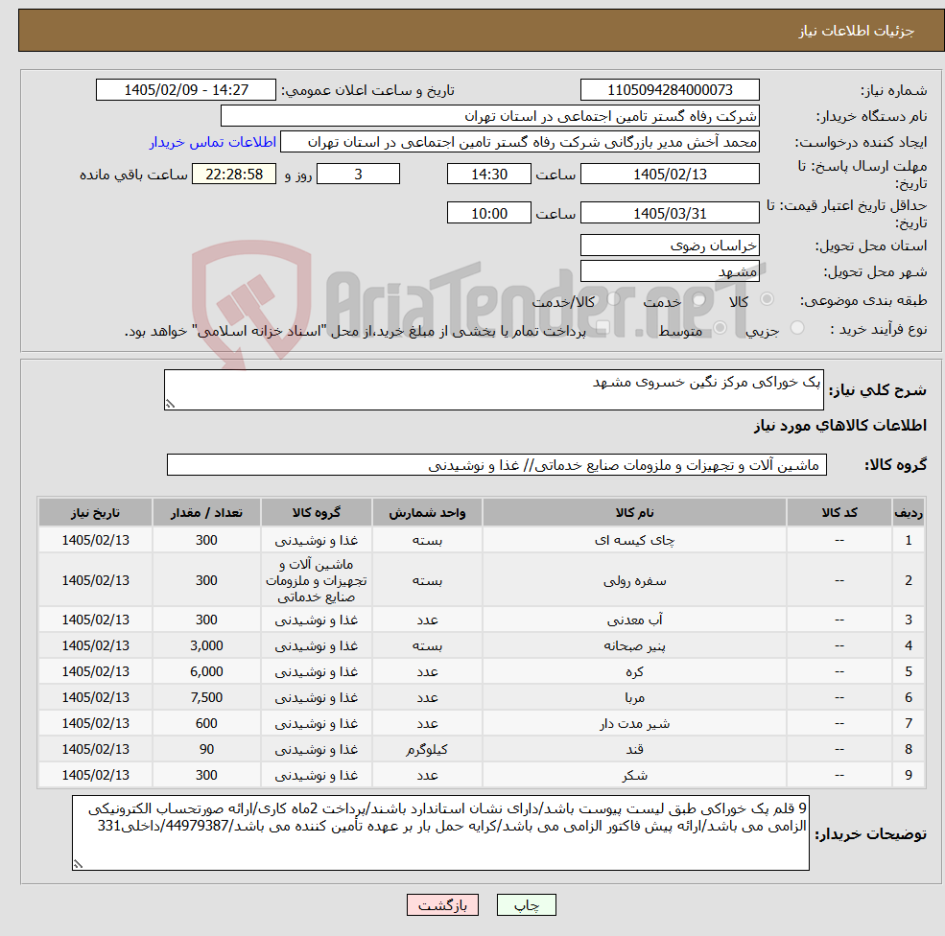
Task: Click the کد کالا column header
Action: (x=839, y=512)
